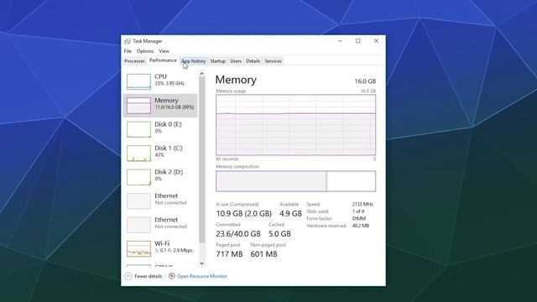The width and height of the screenshot is (537, 302).
Task: Click the "Disk 0 (E:)" label
Action: 168,124
